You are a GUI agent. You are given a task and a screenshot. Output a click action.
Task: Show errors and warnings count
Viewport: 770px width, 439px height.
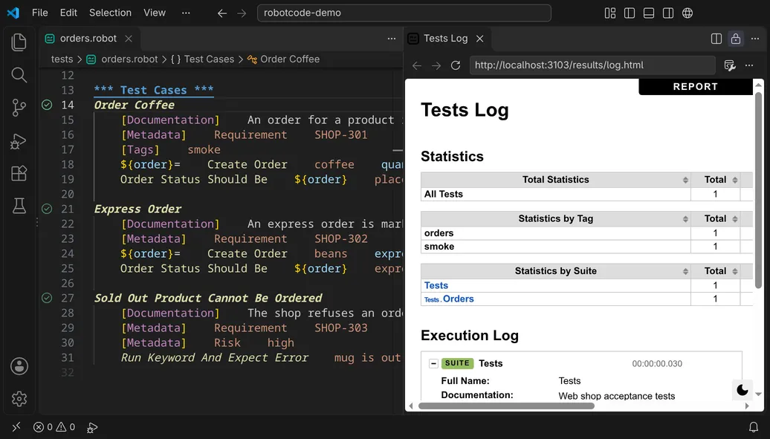tap(54, 427)
